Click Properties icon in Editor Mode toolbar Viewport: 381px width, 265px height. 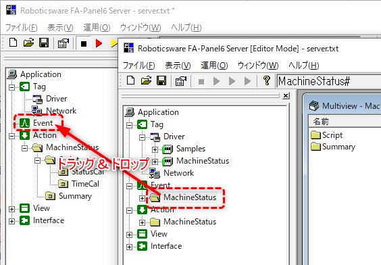click(x=181, y=80)
